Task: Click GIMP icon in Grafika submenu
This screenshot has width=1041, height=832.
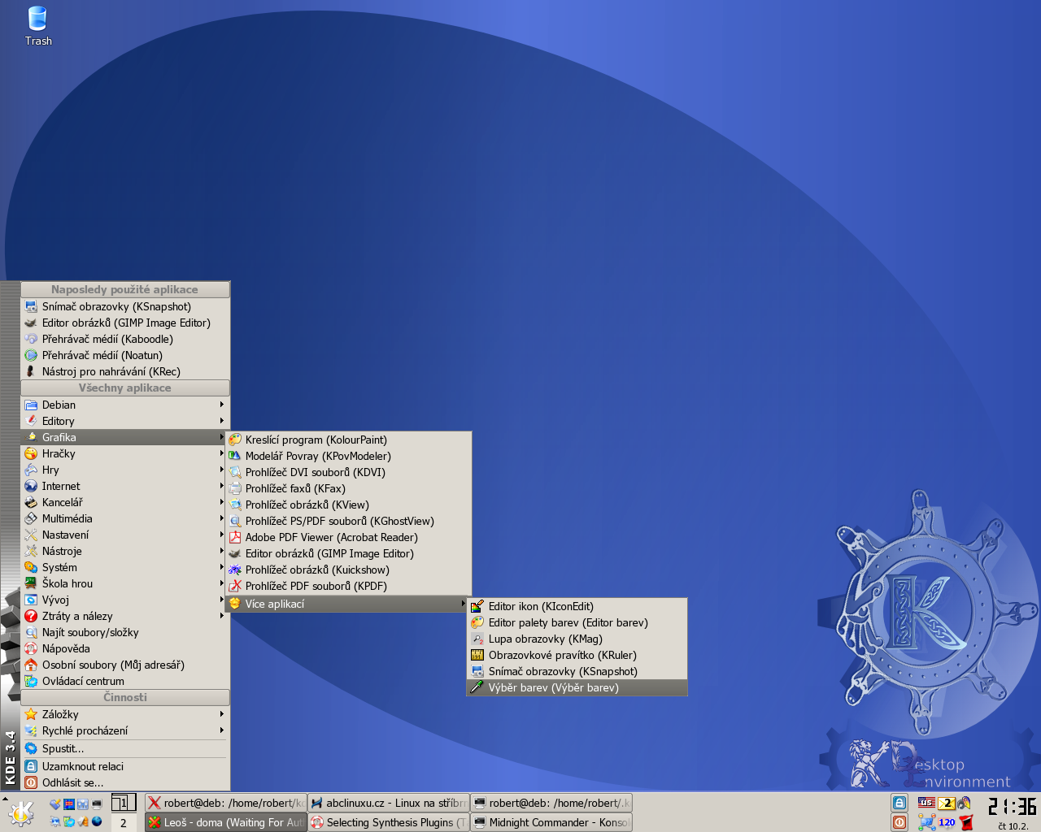Action: (x=235, y=553)
